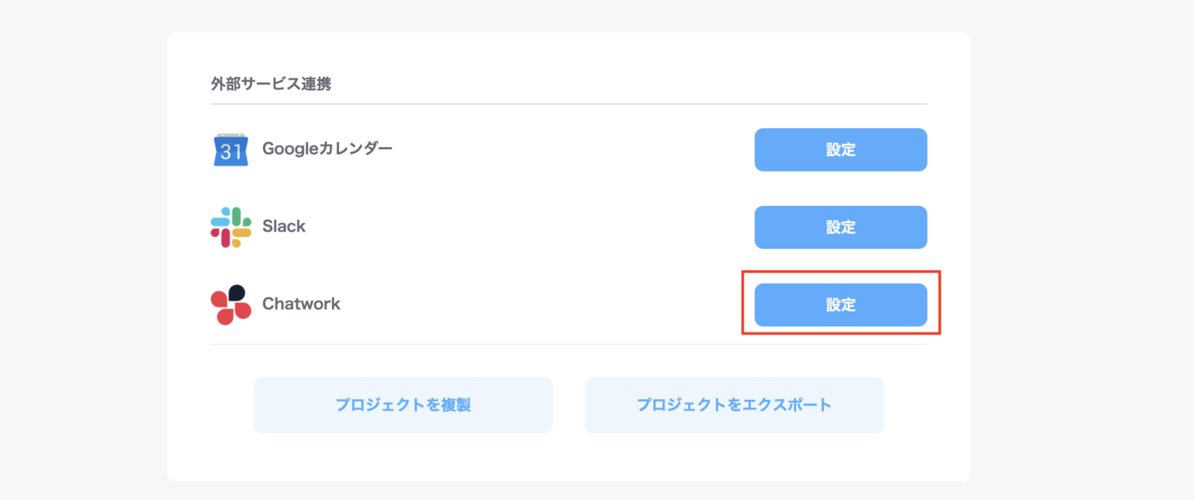Click the Chatwork logo icon
The width and height of the screenshot is (1194, 500).
coord(230,304)
